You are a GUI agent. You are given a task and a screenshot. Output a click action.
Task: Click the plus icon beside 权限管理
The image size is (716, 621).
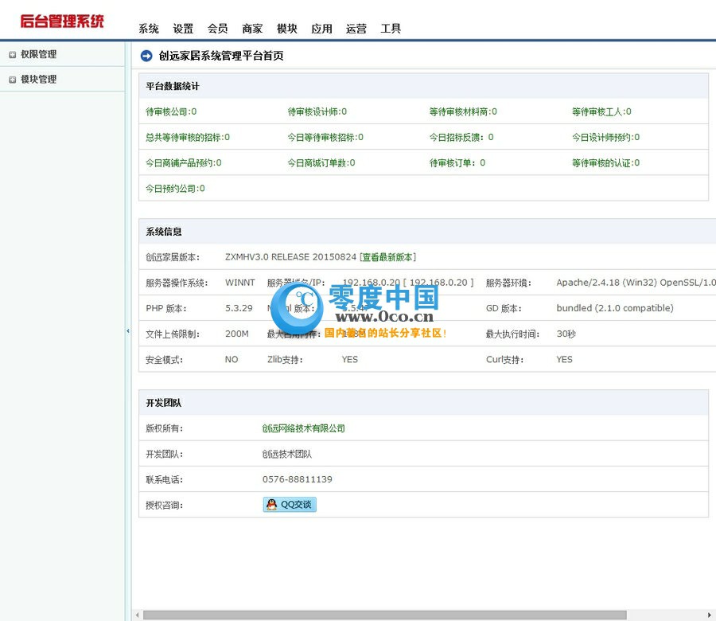(11, 54)
